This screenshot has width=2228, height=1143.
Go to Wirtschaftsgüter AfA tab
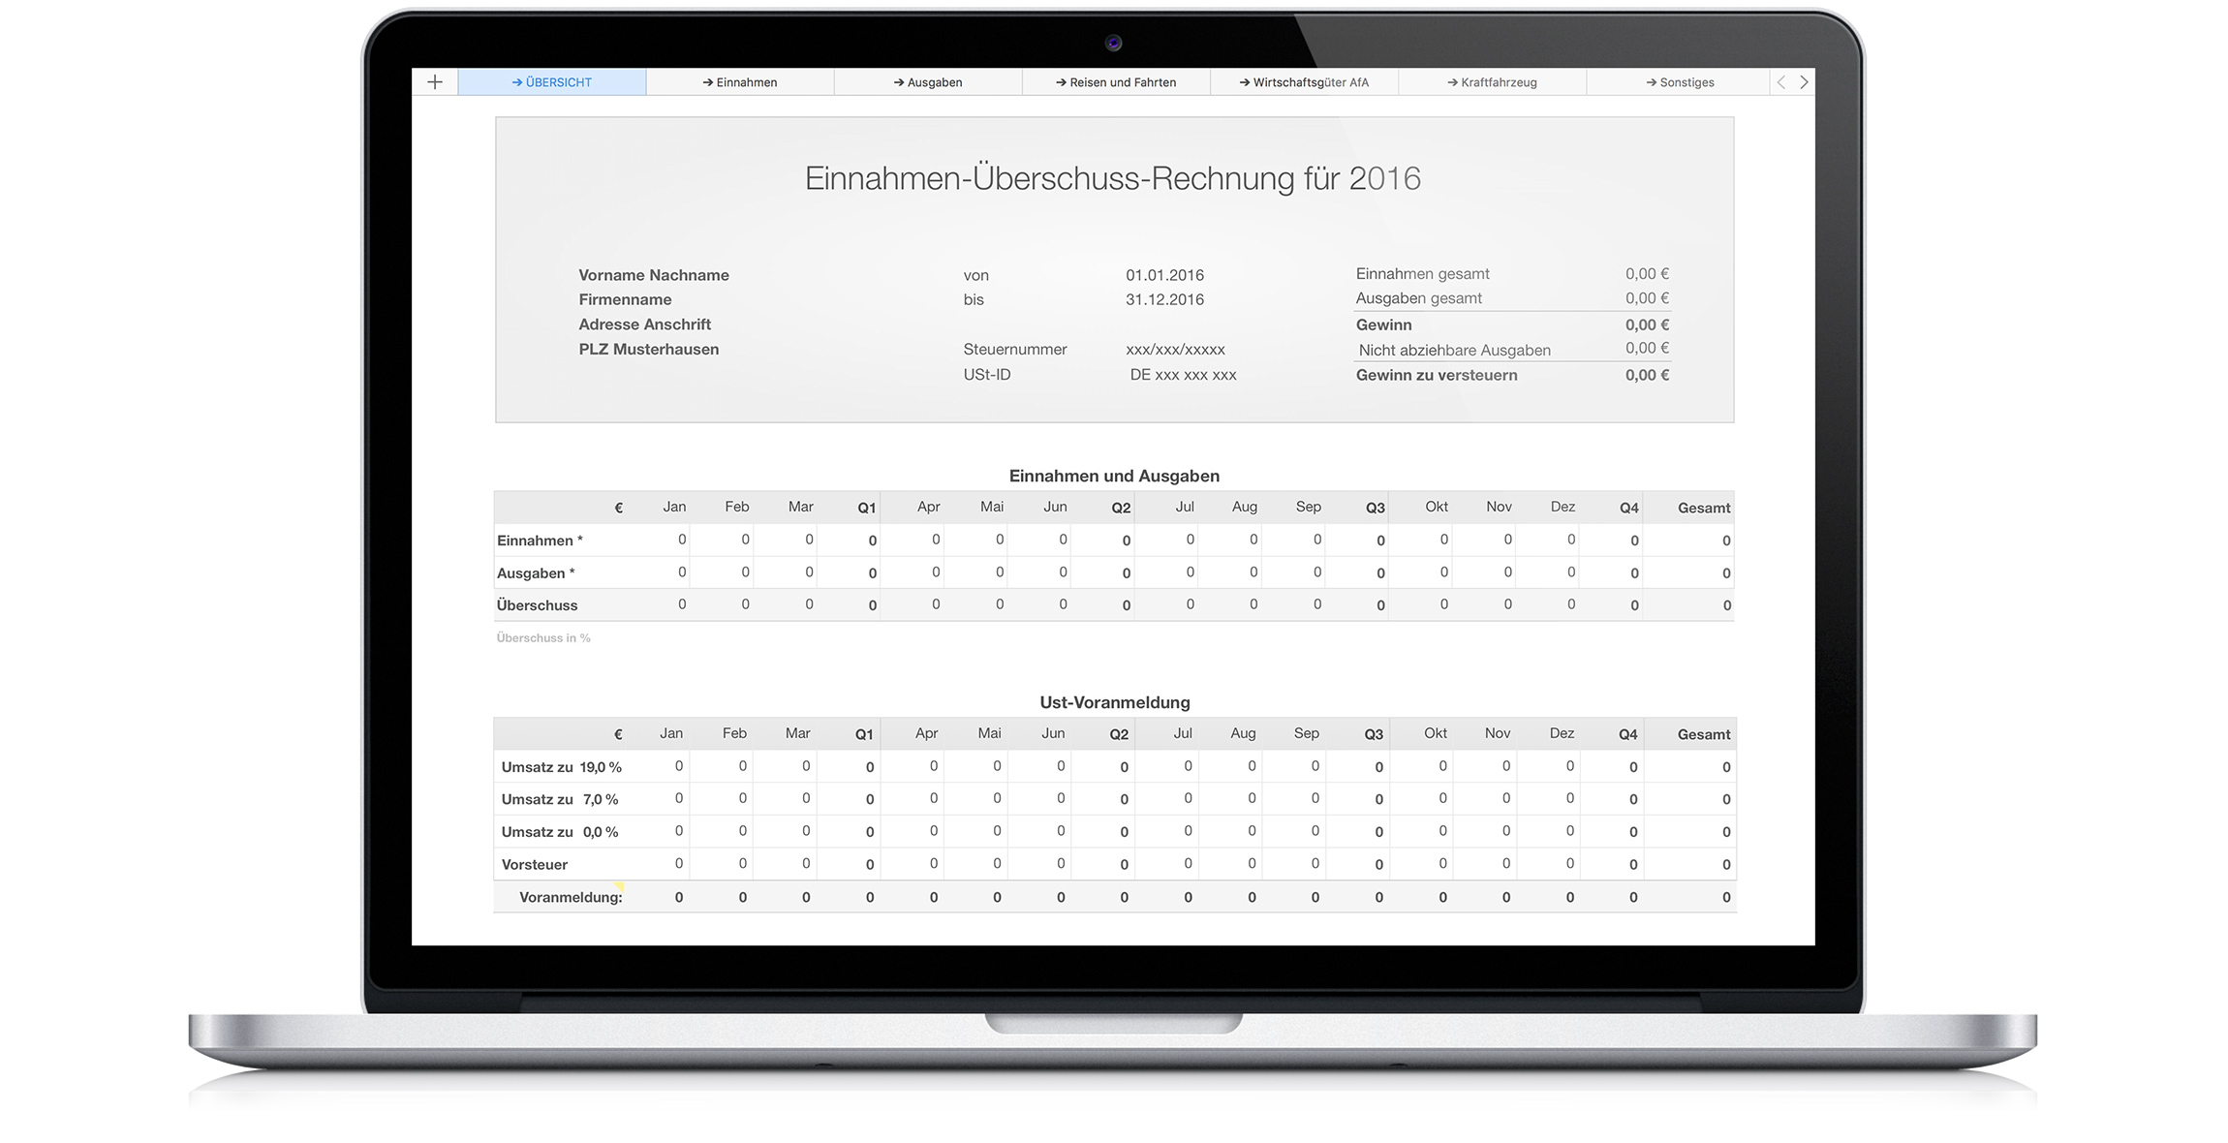pos(1304,82)
